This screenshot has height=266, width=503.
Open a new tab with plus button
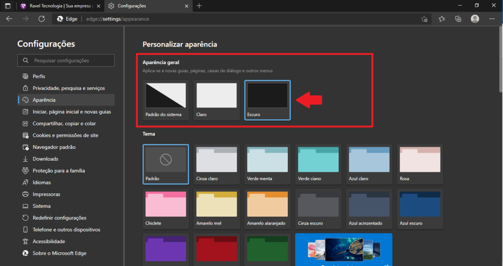(x=199, y=6)
